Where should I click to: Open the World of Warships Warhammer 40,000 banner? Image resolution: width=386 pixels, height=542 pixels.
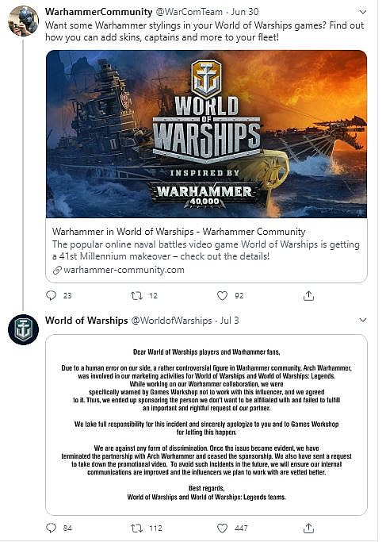[206, 134]
